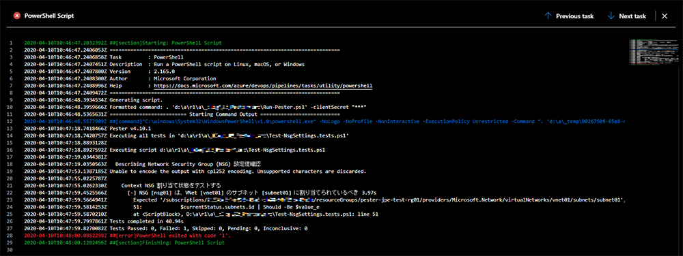The height and width of the screenshot is (256, 683).
Task: Click the Next task down arrow
Action: point(611,16)
